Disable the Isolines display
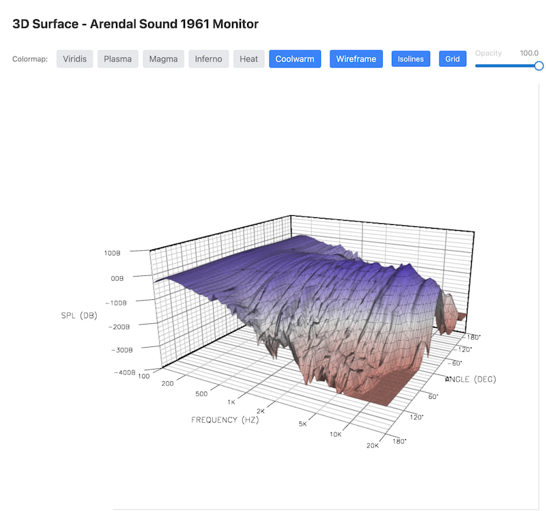Screen dimensions: 546x511 click(x=411, y=59)
